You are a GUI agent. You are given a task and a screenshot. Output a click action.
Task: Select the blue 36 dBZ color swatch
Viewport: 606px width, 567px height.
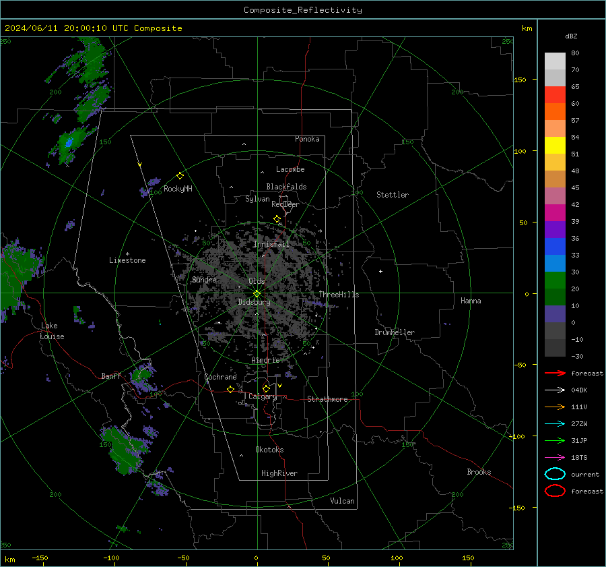pyautogui.click(x=555, y=247)
